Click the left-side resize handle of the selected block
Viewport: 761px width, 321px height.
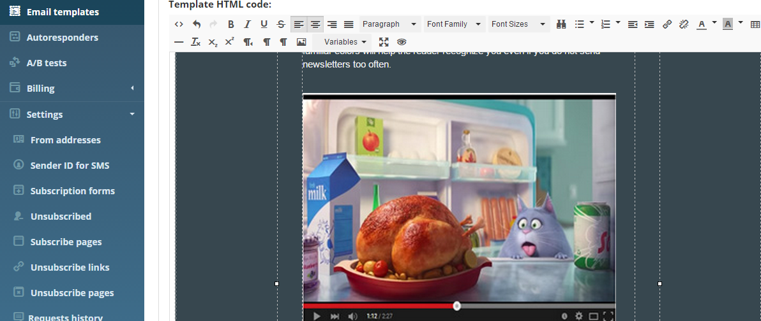coord(276,283)
